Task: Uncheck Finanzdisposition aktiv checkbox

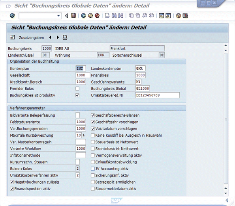Action: pyautogui.click(x=12, y=189)
